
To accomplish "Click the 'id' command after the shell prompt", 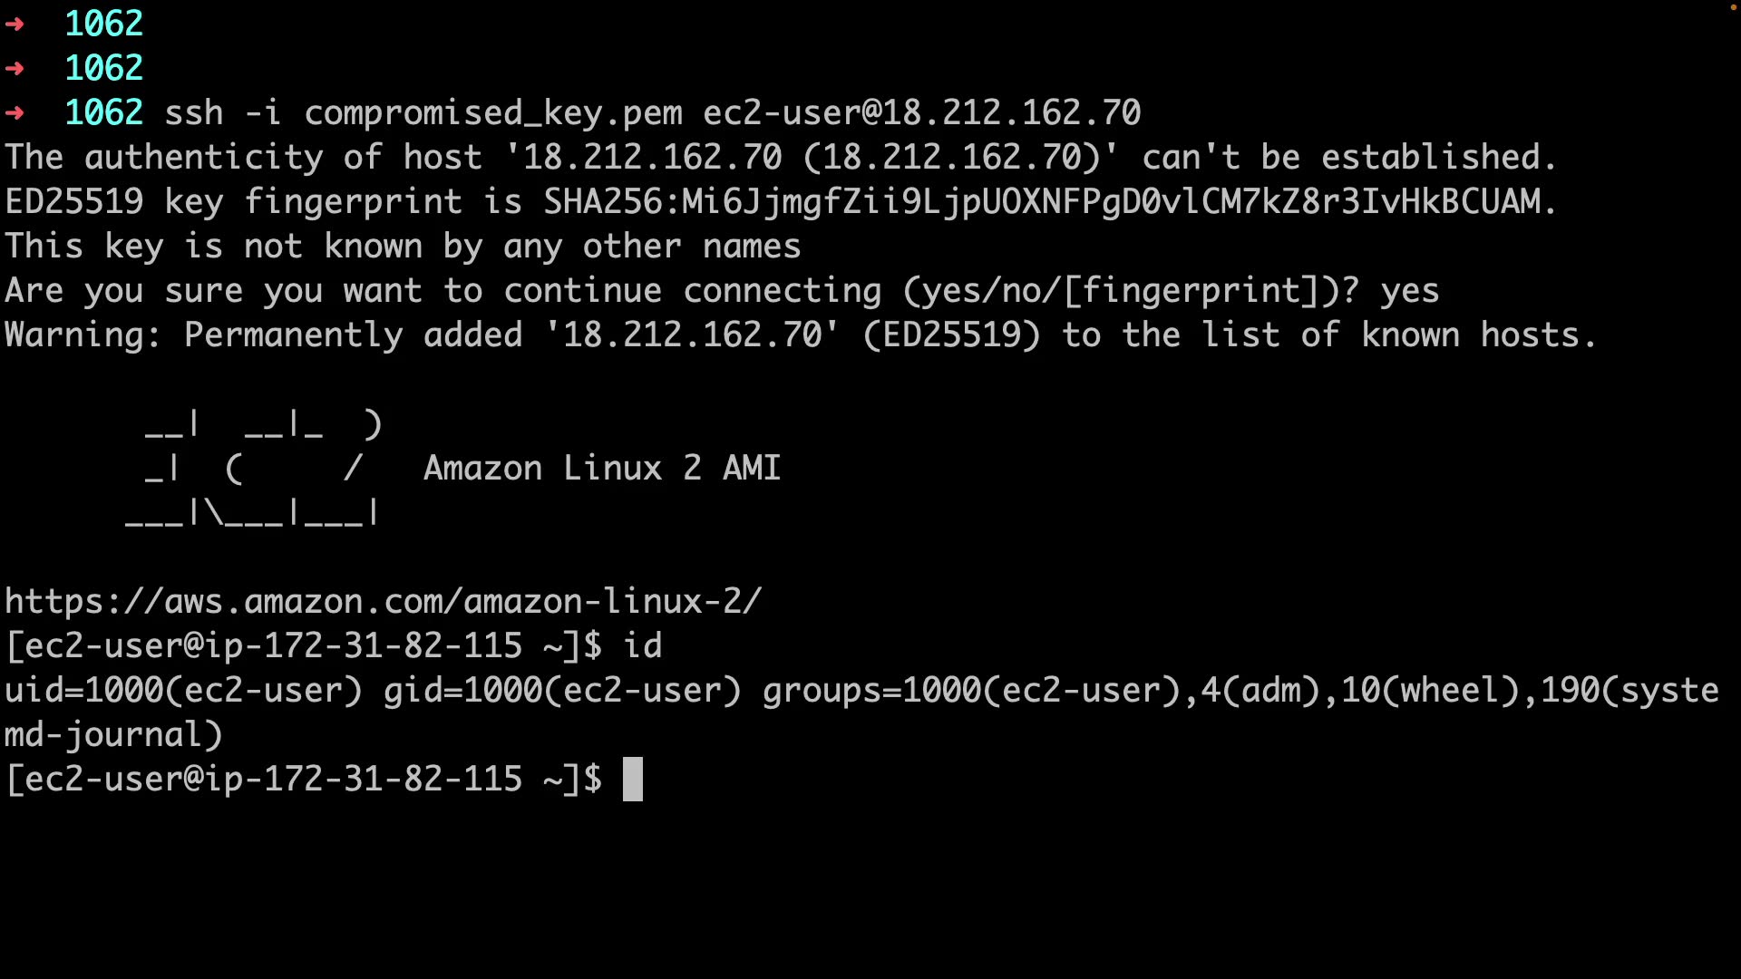I will tap(642, 646).
